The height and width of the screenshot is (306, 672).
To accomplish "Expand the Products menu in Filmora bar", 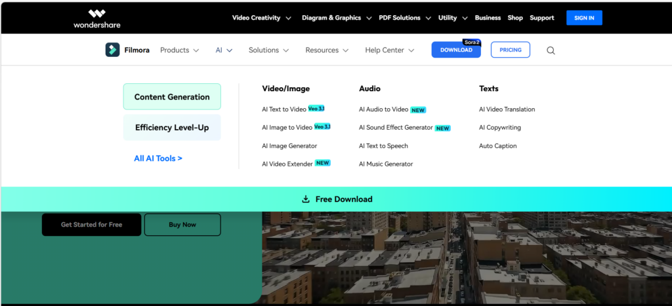I will click(179, 50).
